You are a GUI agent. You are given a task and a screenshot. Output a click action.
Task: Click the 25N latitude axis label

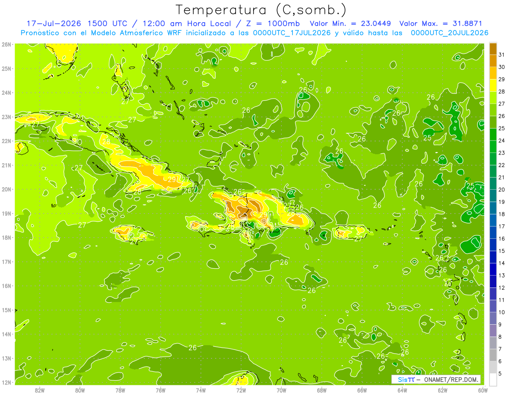coord(6,68)
